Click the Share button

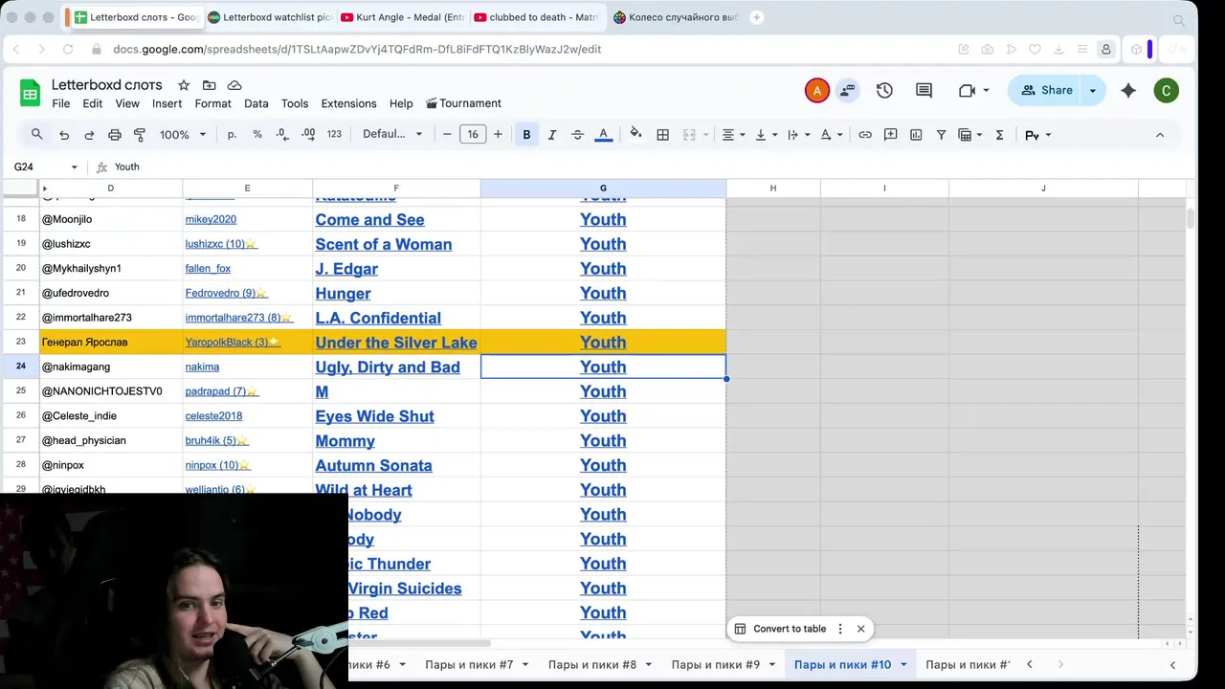[x=1045, y=90]
